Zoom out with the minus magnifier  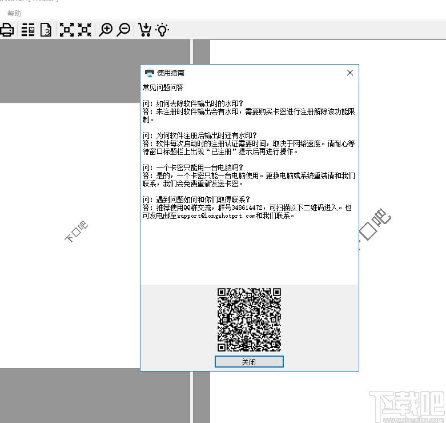[124, 30]
